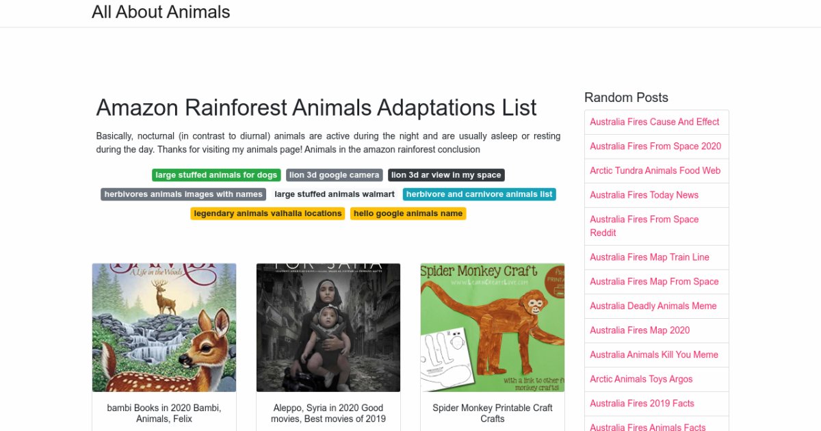The image size is (821, 431).
Task: Open the 'lion 3d ar view in my space' tag
Action: coord(446,175)
